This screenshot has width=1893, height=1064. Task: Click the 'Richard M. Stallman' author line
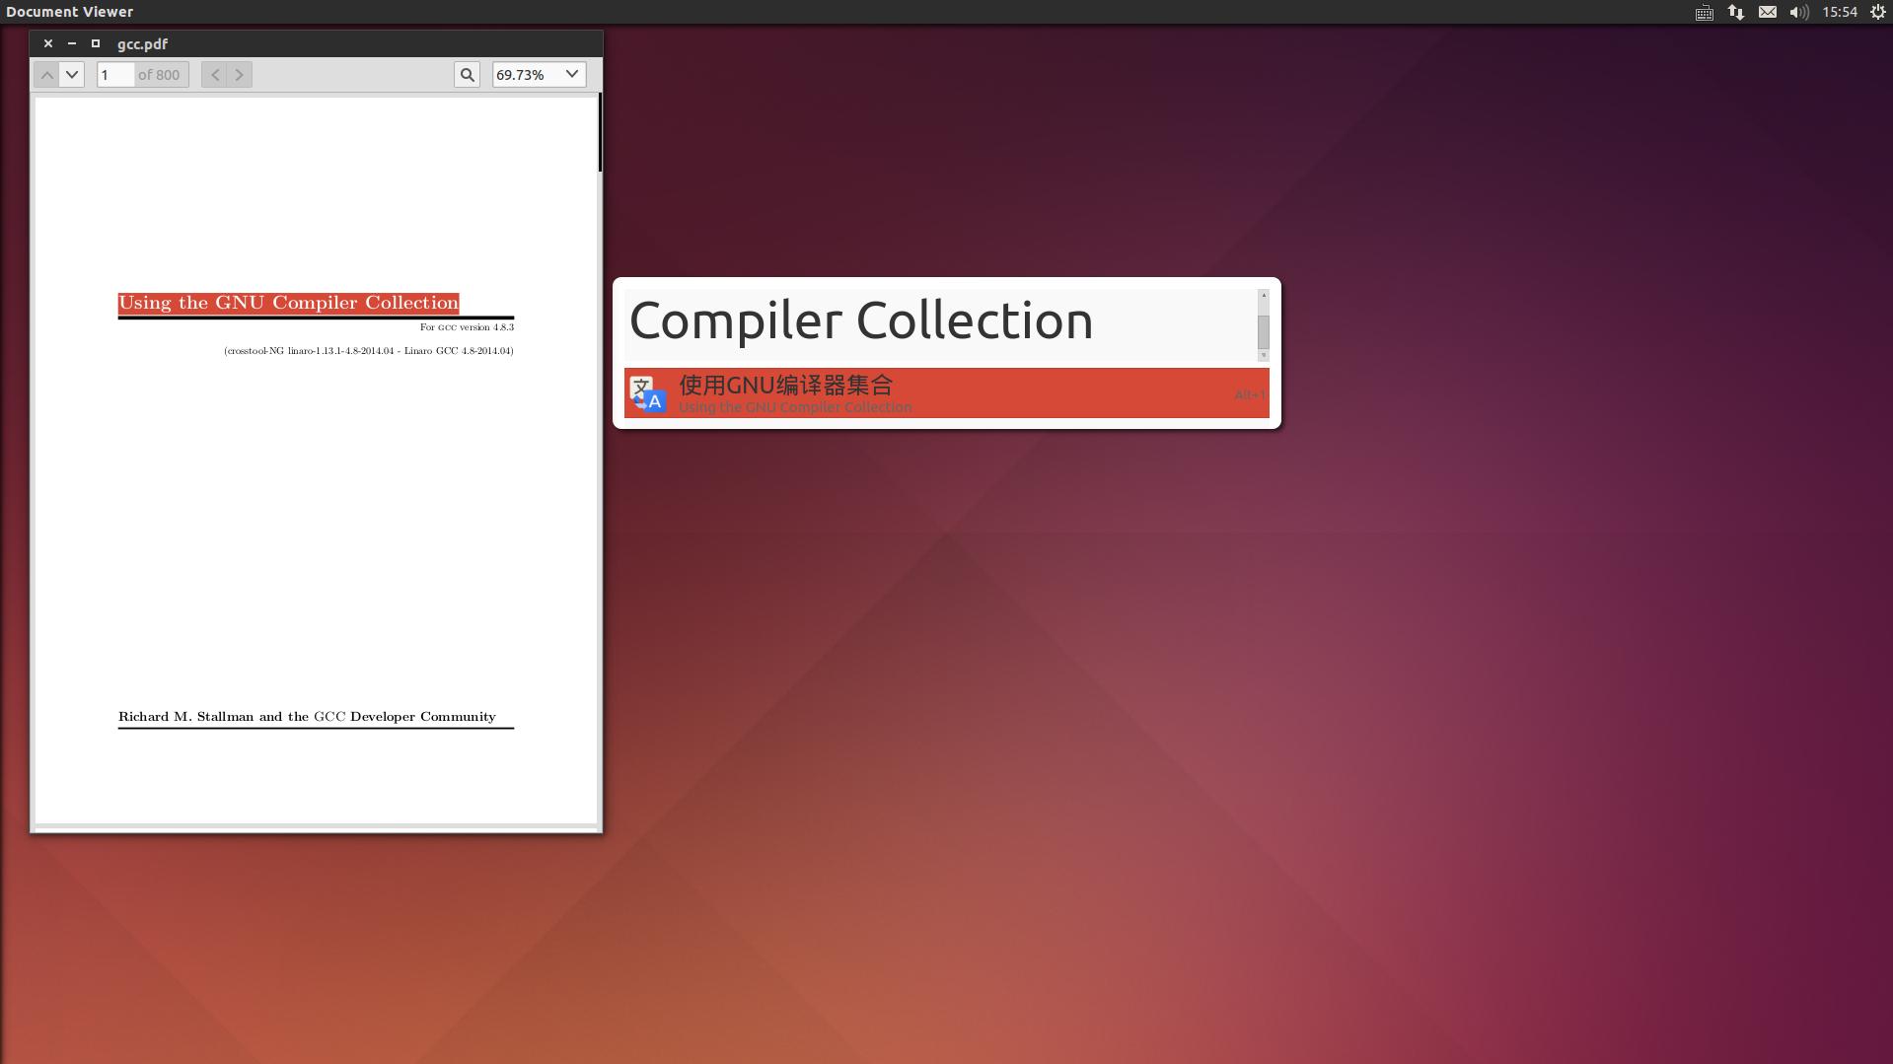pyautogui.click(x=307, y=717)
